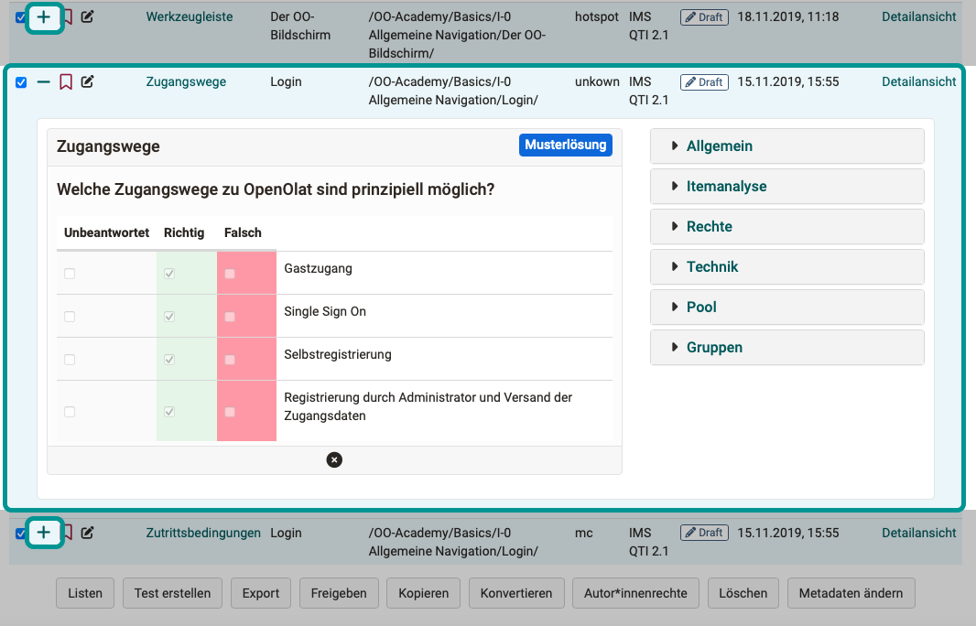
Task: Edit Werkzeugleiste using its pencil icon
Action: tap(87, 16)
